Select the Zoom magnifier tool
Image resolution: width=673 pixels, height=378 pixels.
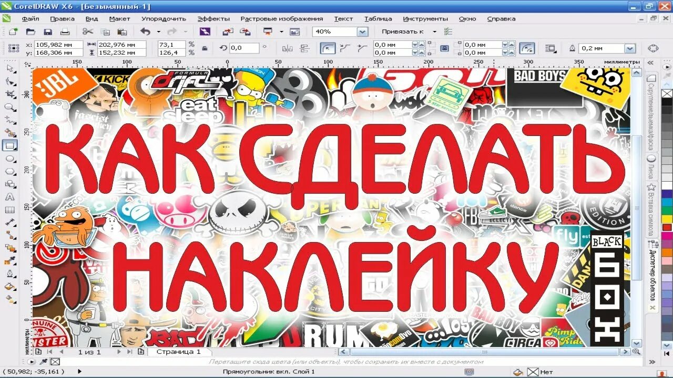point(10,108)
